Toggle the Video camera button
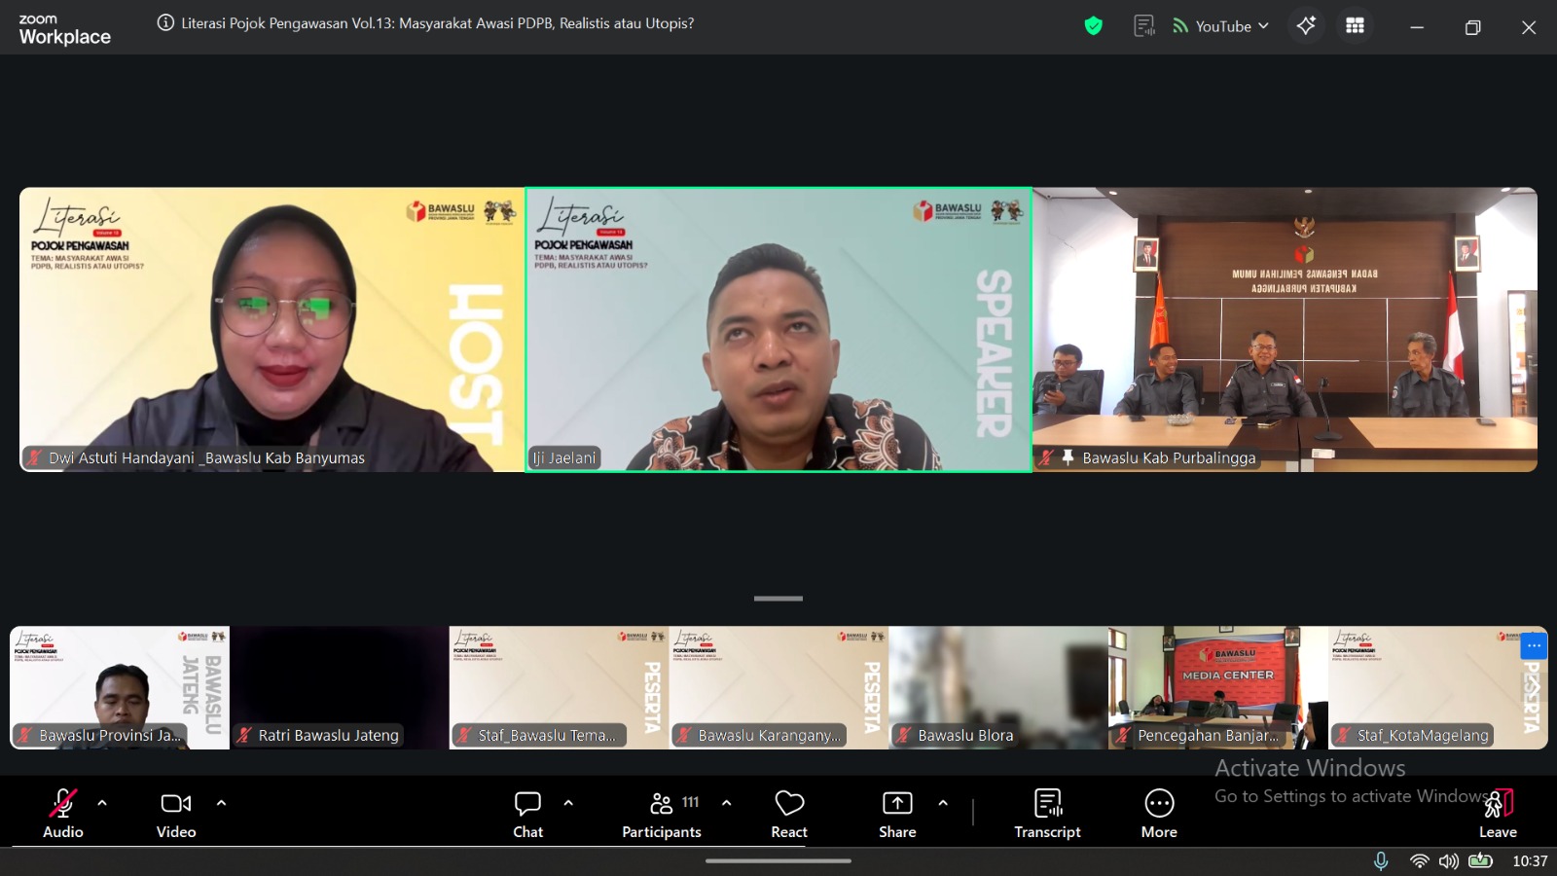The image size is (1557, 876). click(x=176, y=813)
